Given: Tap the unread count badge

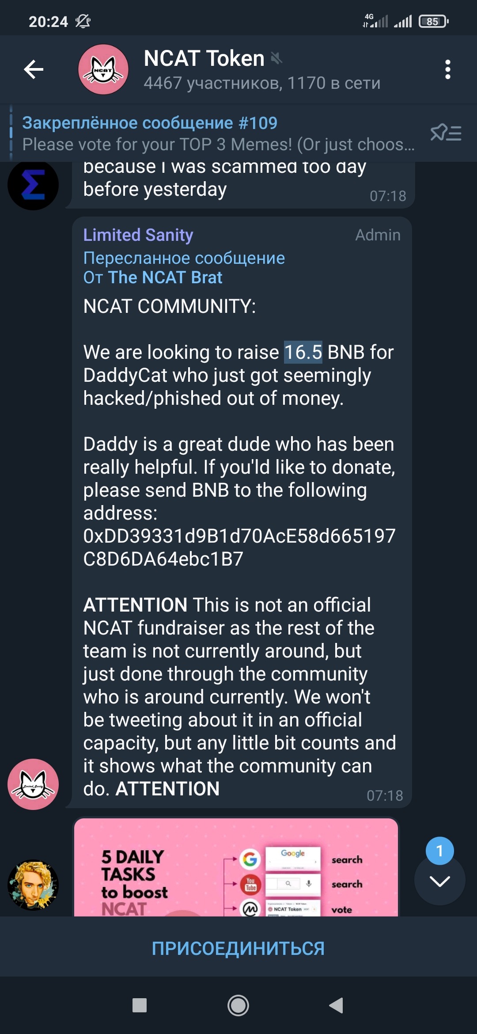Looking at the screenshot, I should click(439, 850).
